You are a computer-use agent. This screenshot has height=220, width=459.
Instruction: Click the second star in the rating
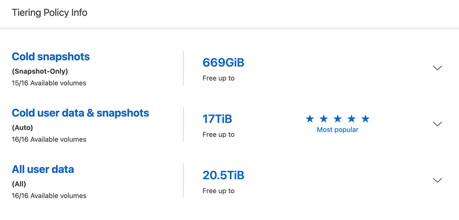[x=324, y=119]
